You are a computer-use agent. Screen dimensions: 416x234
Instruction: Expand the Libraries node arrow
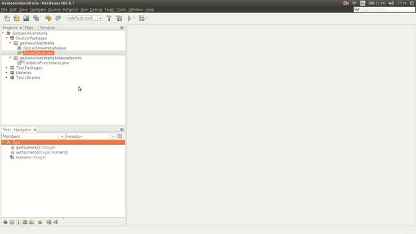[6, 73]
